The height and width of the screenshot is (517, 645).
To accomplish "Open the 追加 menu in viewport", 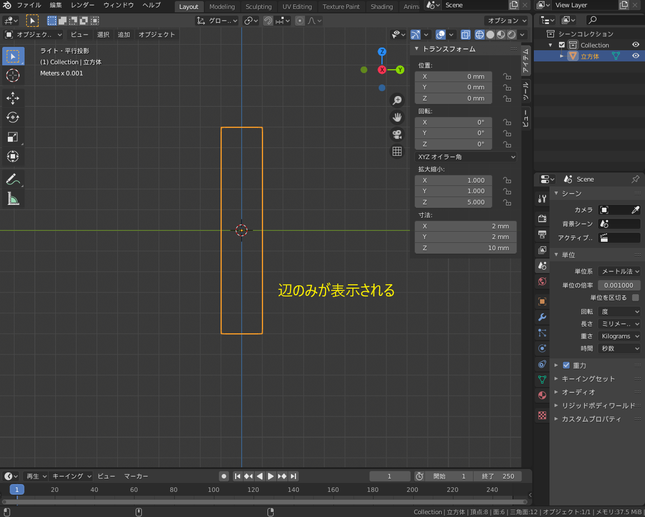I will pos(124,35).
